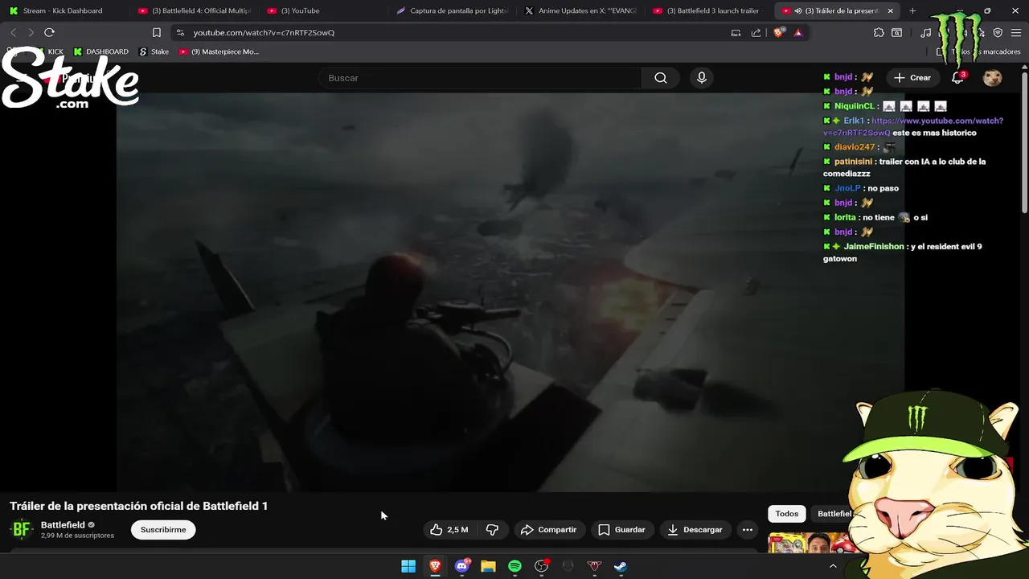Switch to the Battlefield 4 Official Multiplayer tab
This screenshot has width=1029, height=579.
[195, 10]
